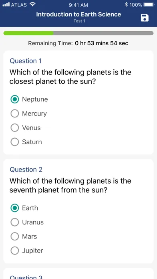Tap the Bluetooth status icon
This screenshot has height=279, width=157.
coord(126,5)
